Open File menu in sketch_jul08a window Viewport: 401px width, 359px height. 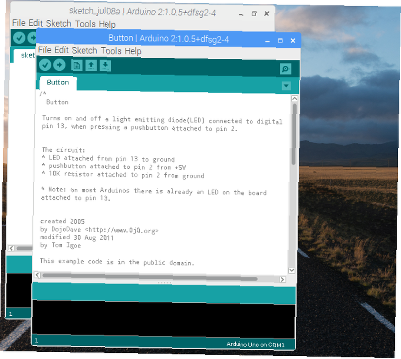(x=19, y=23)
